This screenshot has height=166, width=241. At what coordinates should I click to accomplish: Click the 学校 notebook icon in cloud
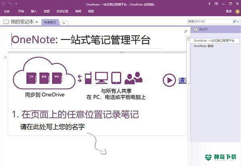(x=57, y=78)
